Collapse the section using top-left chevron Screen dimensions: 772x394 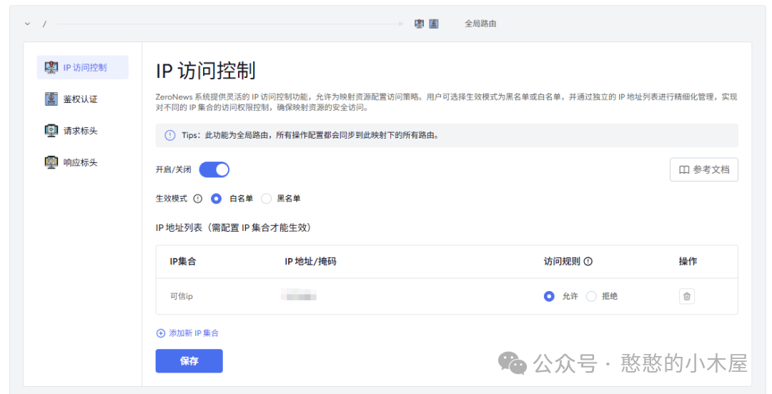click(x=28, y=24)
